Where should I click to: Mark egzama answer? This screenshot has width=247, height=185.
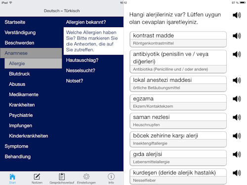click(x=178, y=102)
